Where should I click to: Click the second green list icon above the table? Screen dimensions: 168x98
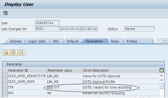[14, 52]
